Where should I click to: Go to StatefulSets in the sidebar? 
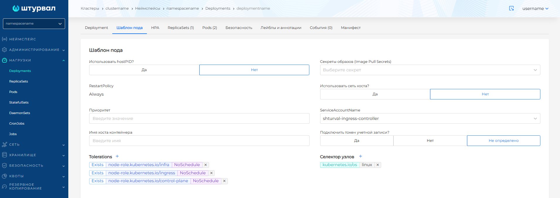pyautogui.click(x=19, y=102)
